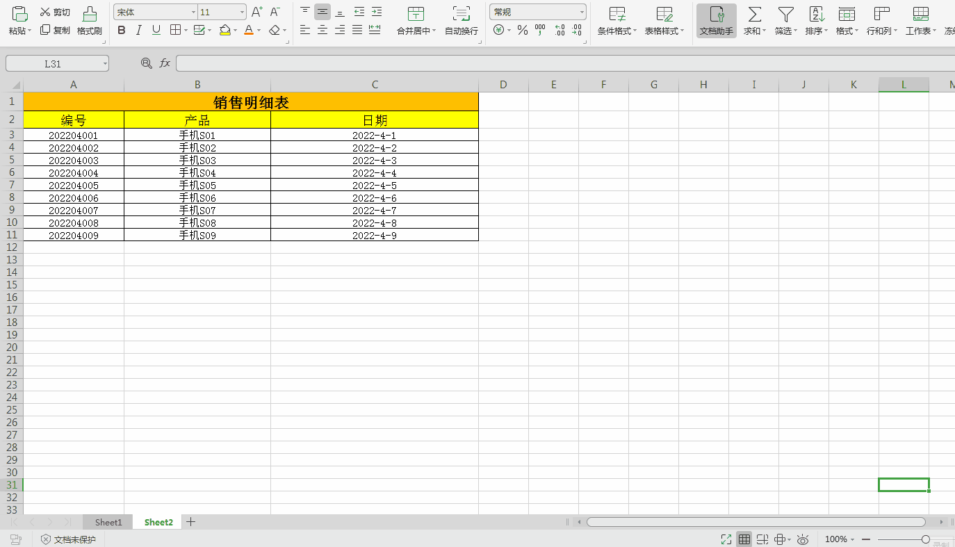Toggle Bold formatting
Screen dimensions: 955x547
pos(122,30)
